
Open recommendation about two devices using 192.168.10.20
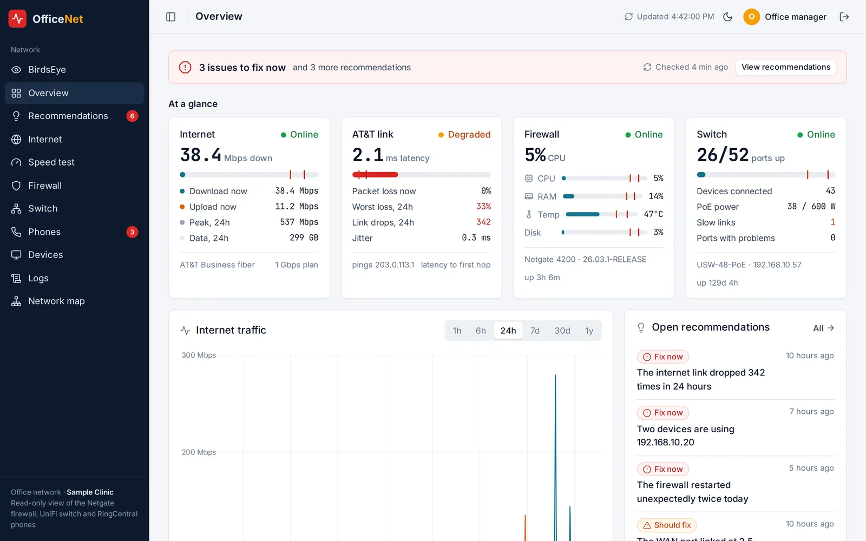[735, 427]
